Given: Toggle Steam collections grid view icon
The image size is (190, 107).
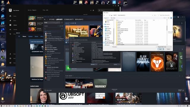Looking at the screenshot, I should click(62, 23).
